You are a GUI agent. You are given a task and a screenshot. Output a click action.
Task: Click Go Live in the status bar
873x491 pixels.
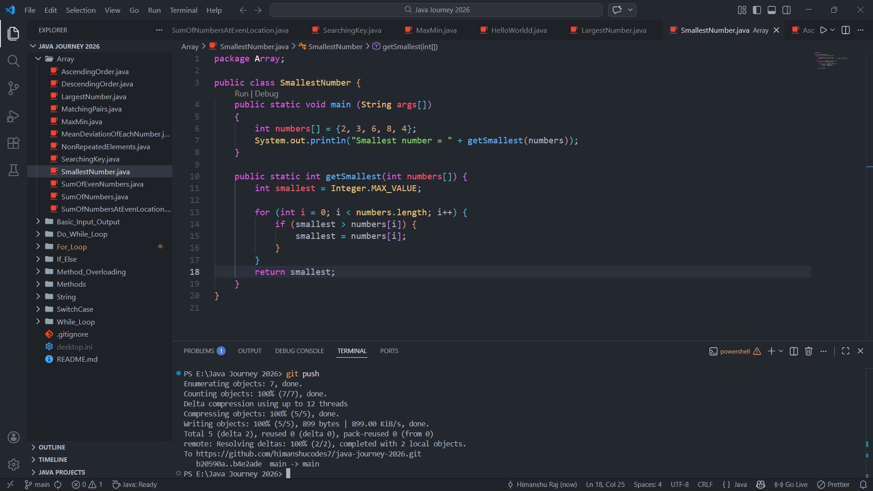(x=791, y=485)
